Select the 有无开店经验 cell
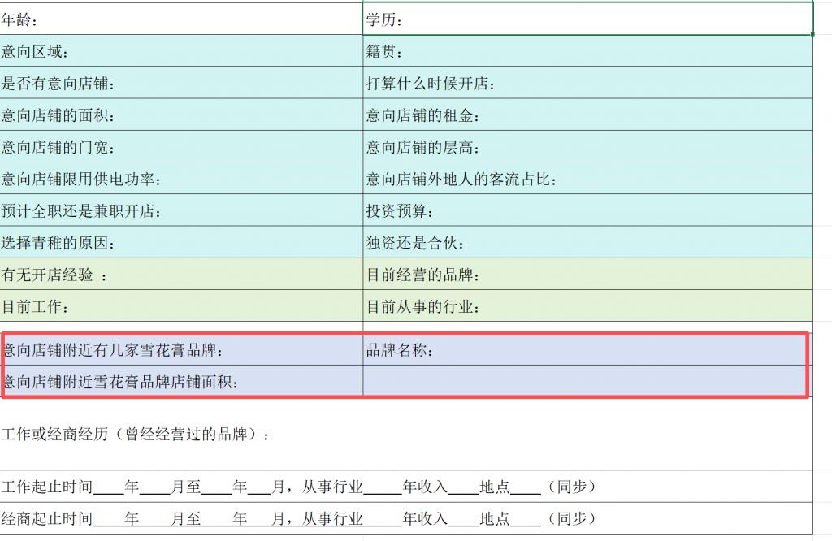 [x=181, y=275]
